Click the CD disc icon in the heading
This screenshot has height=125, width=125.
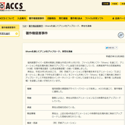click(121, 35)
